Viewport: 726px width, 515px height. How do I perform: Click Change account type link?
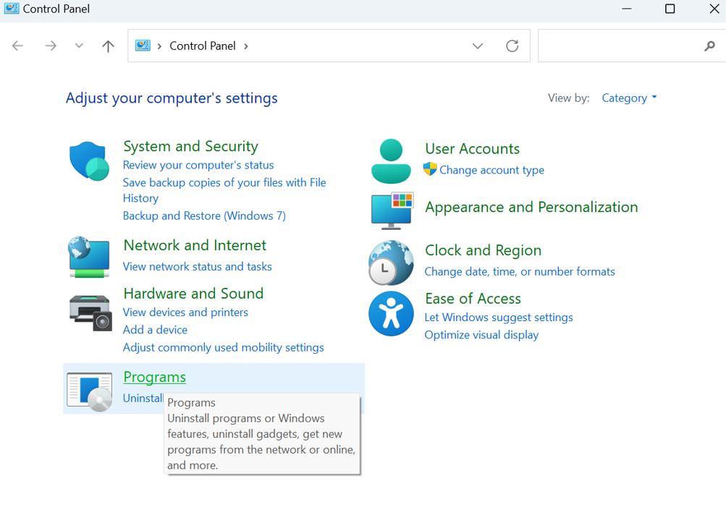tap(491, 170)
